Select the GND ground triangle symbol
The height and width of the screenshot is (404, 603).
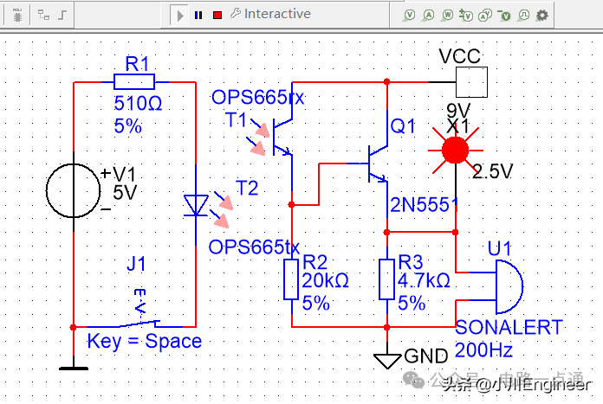pyautogui.click(x=387, y=361)
